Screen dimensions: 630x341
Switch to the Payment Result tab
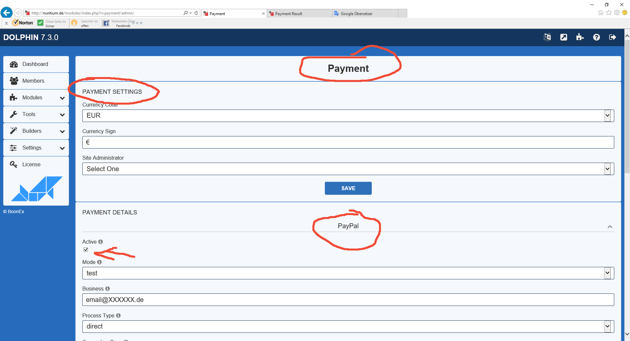point(299,13)
